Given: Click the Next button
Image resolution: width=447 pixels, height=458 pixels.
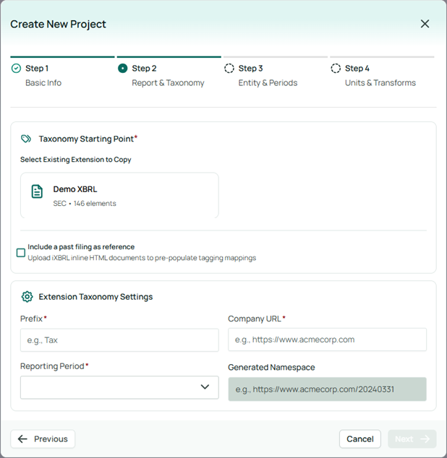Looking at the screenshot, I should (412, 438).
